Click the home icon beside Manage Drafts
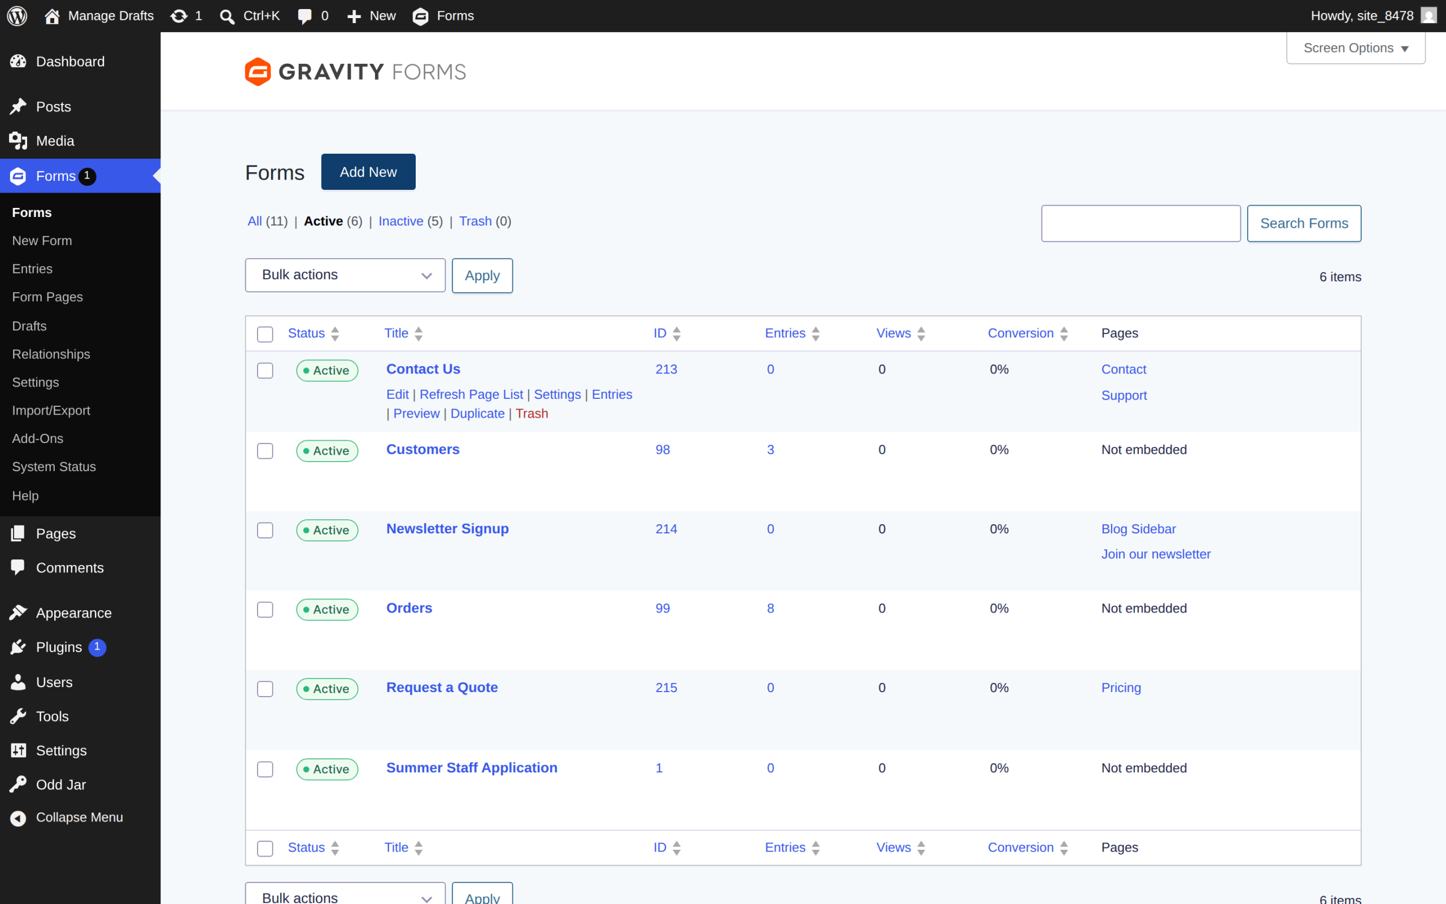This screenshot has width=1446, height=904. point(52,16)
